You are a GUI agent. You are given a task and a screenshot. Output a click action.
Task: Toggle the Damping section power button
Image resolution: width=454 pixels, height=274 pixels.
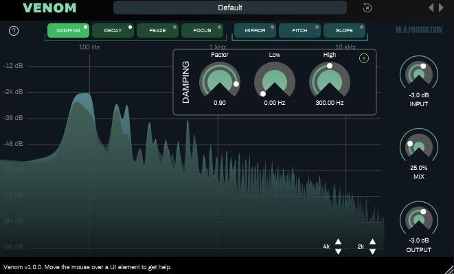click(364, 58)
